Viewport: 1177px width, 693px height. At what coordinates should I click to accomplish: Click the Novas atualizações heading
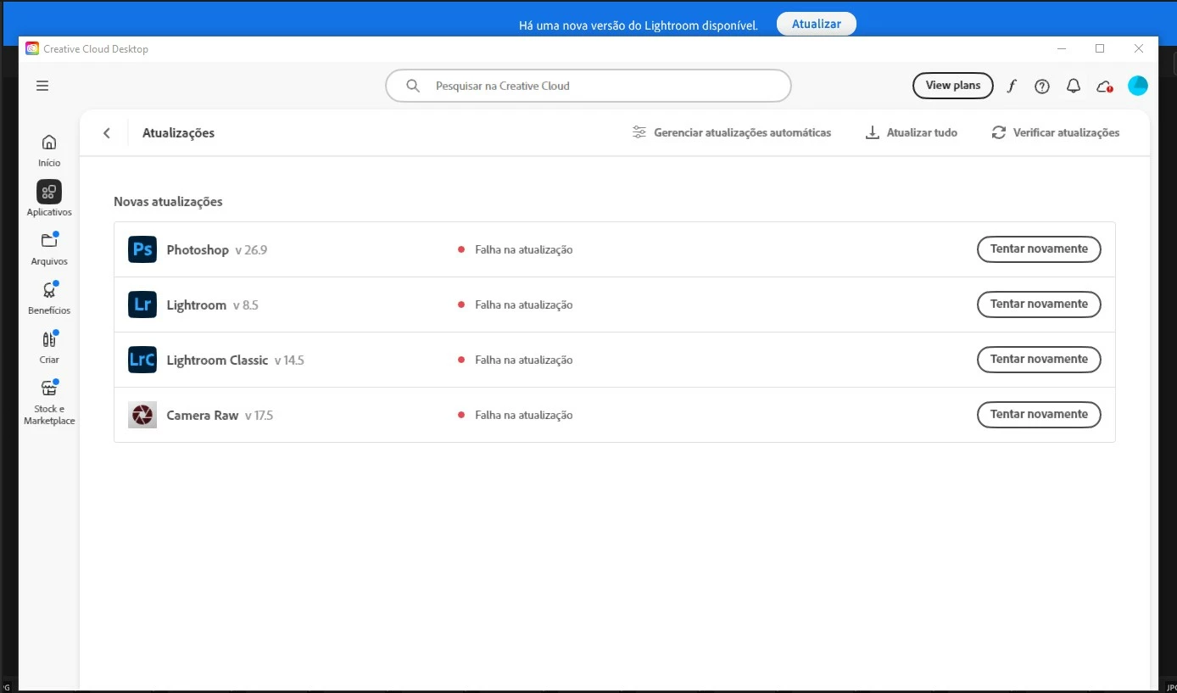pyautogui.click(x=168, y=202)
